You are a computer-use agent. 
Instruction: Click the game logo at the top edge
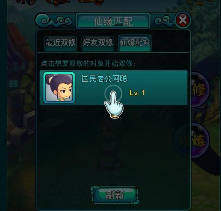coord(61,2)
